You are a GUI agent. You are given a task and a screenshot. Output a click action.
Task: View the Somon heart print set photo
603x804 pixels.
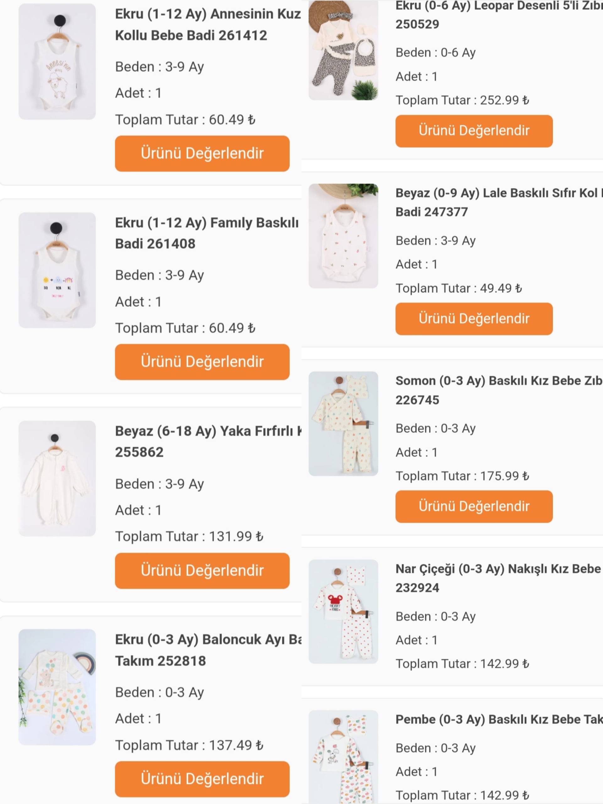(x=343, y=423)
